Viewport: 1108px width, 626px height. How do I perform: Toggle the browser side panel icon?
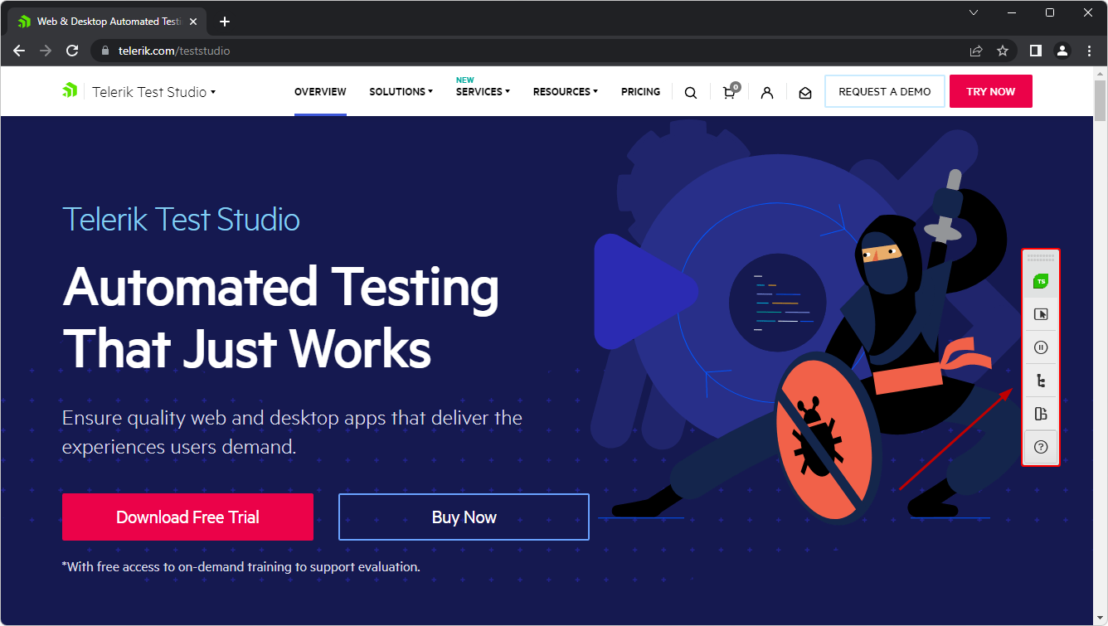click(1036, 51)
